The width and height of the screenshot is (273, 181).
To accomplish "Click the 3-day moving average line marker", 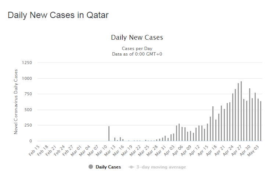I will (x=131, y=167).
